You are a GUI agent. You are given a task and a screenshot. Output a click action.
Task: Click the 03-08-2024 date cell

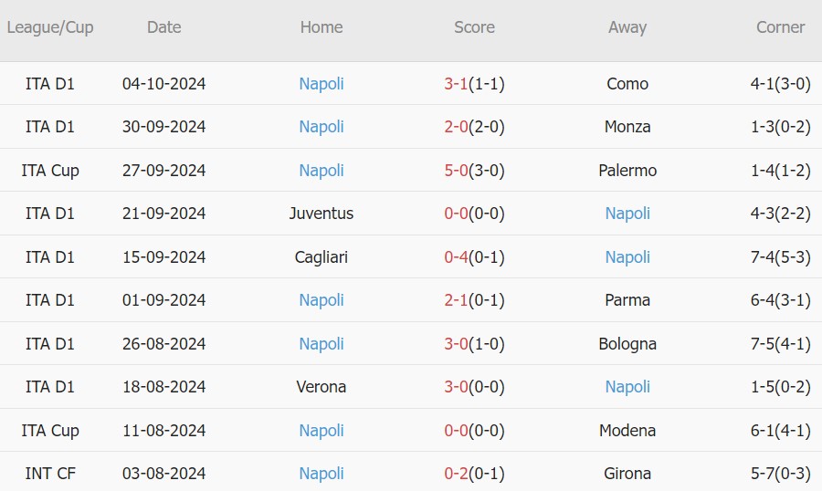tap(164, 474)
